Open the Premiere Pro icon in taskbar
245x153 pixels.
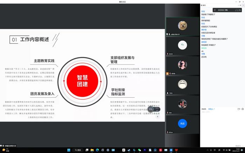(144, 150)
